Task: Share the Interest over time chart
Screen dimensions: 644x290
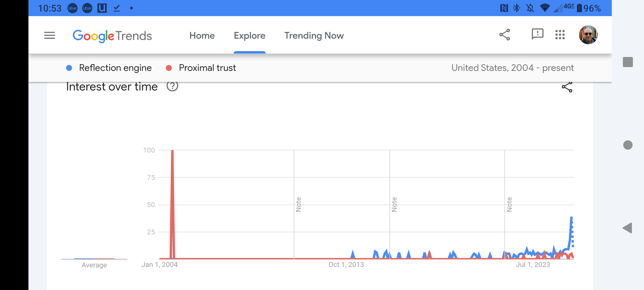Action: pyautogui.click(x=567, y=87)
